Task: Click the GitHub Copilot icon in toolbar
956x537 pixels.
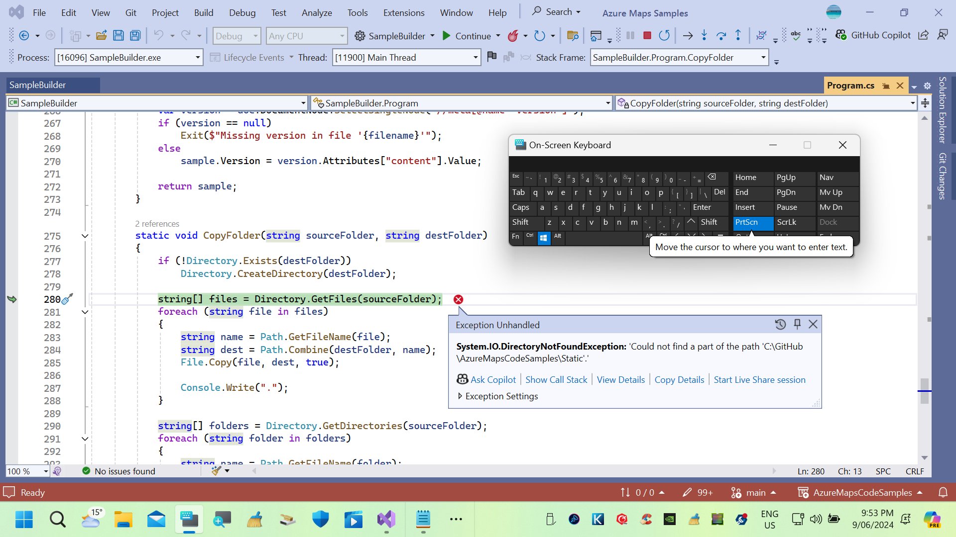Action: click(842, 36)
